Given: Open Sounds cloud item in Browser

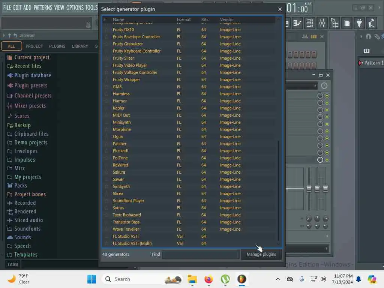Looking at the screenshot, I should (x=19, y=237).
